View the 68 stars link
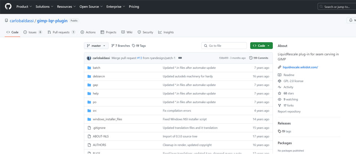This screenshot has width=356, height=154. [289, 93]
